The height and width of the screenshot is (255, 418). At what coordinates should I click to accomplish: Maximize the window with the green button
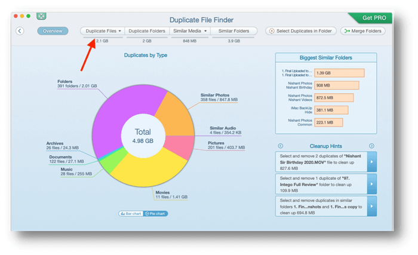(29, 16)
